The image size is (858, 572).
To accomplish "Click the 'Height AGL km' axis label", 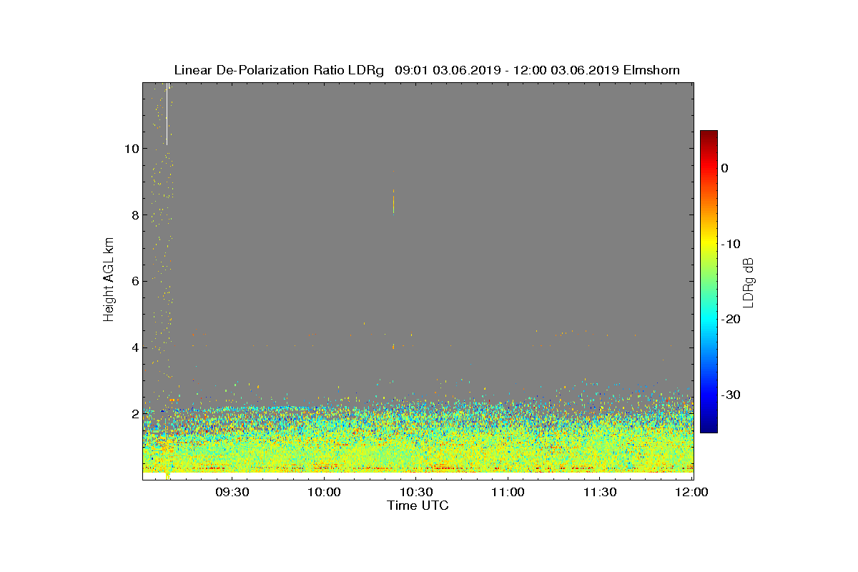I will click(x=109, y=281).
